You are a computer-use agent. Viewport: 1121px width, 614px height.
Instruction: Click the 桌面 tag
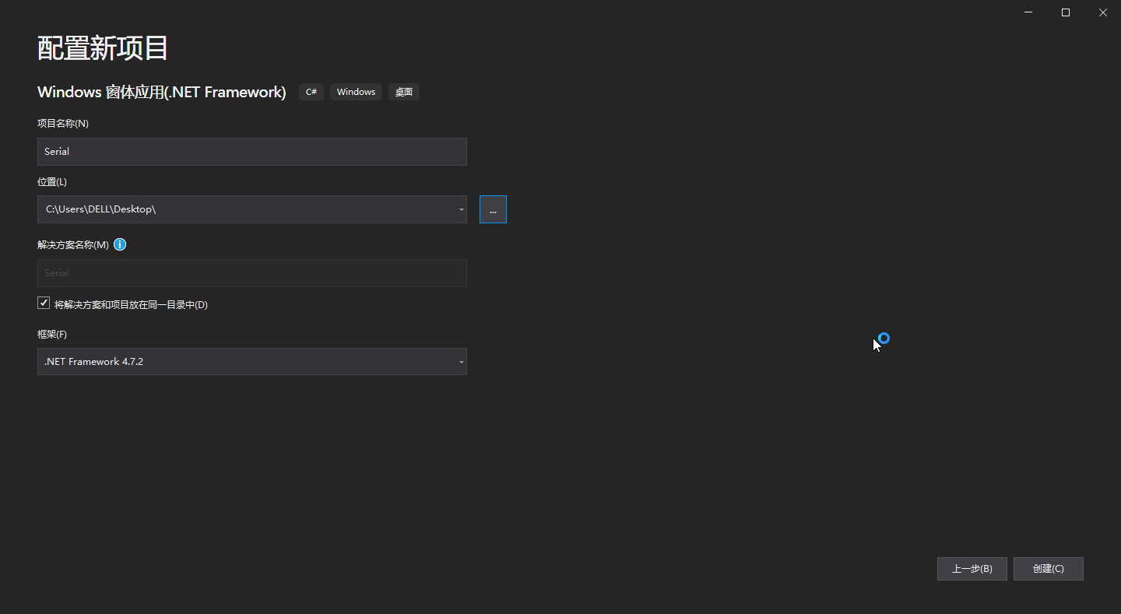tap(404, 92)
